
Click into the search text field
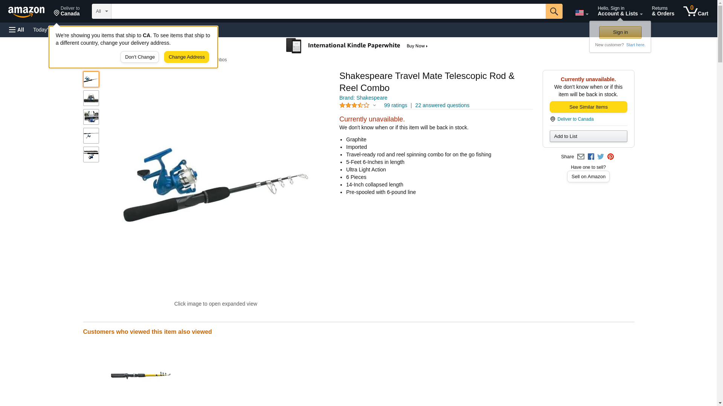click(x=328, y=11)
